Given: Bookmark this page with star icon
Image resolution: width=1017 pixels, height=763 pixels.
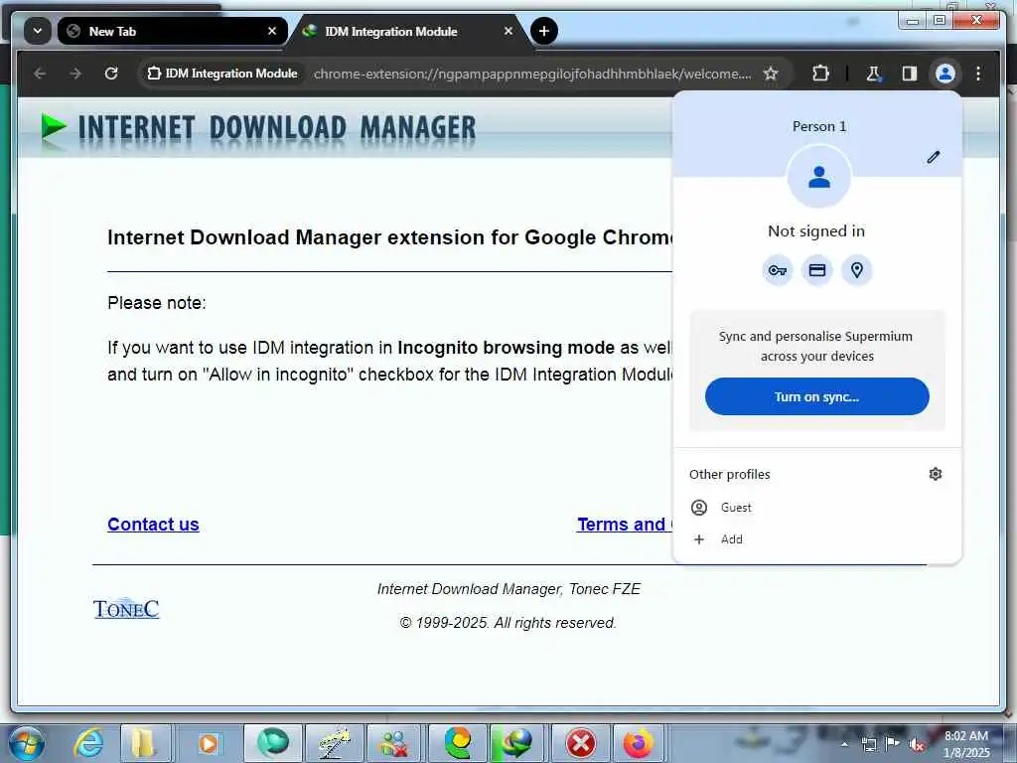Looking at the screenshot, I should click(770, 74).
